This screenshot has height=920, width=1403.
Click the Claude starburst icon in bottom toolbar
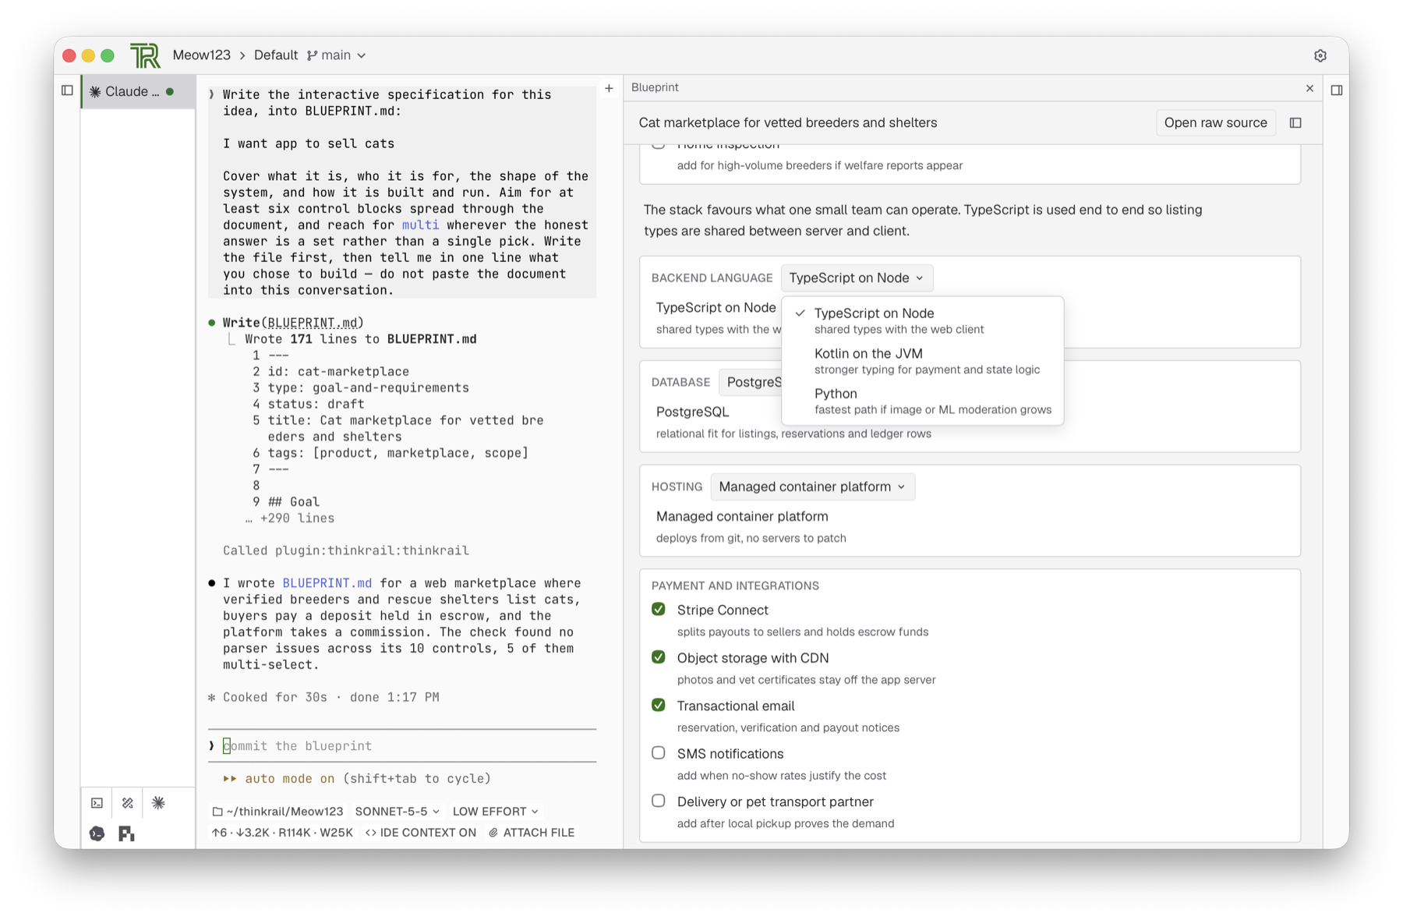(x=158, y=802)
